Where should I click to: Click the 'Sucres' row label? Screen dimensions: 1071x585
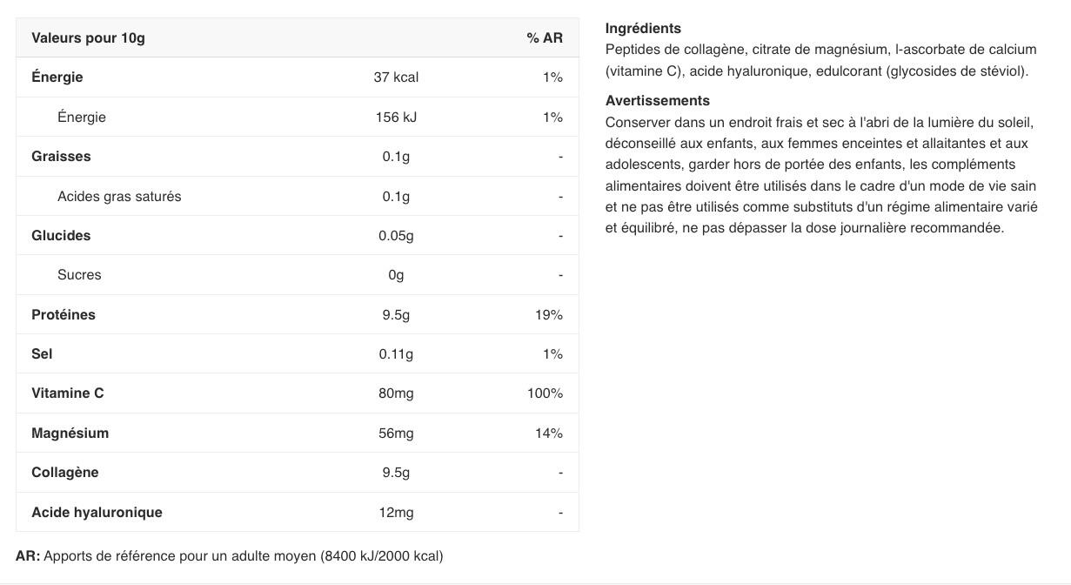point(79,274)
